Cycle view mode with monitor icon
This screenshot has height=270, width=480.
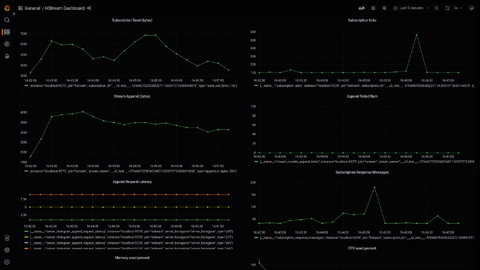(x=471, y=8)
